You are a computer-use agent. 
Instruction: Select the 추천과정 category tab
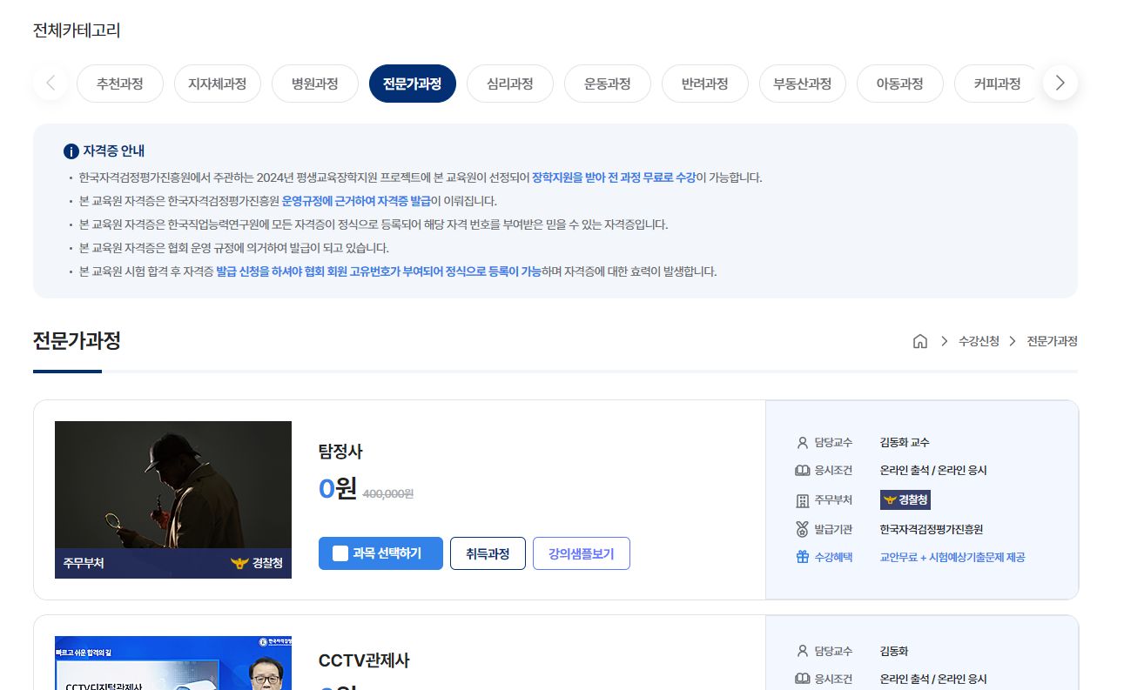click(x=119, y=84)
